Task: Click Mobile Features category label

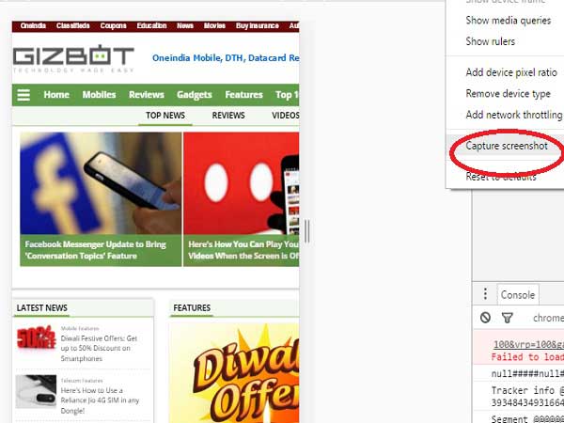Action: click(x=80, y=328)
